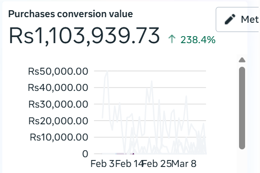
Task: Click the green upward trend arrow
Action: click(172, 39)
